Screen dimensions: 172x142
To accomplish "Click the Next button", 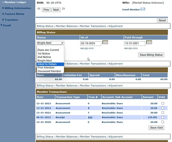I will pos(56,10).
